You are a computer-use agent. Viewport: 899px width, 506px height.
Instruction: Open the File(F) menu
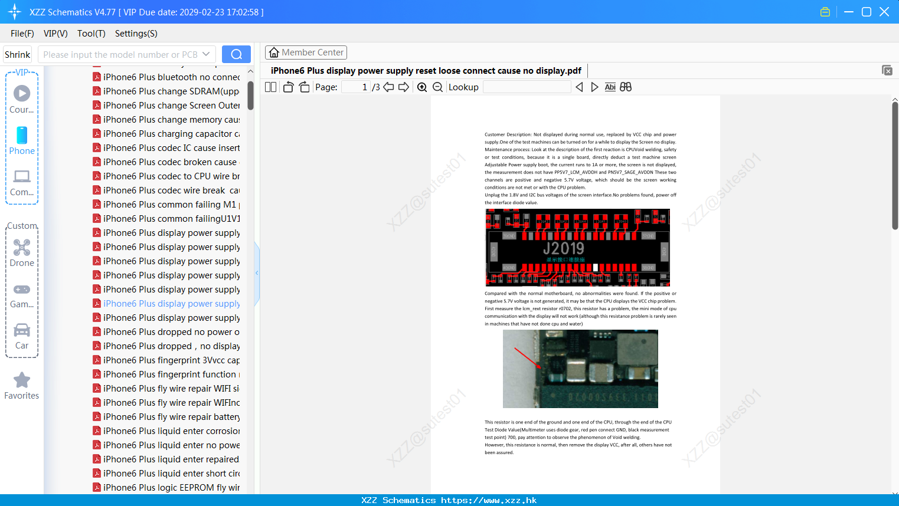click(x=22, y=34)
